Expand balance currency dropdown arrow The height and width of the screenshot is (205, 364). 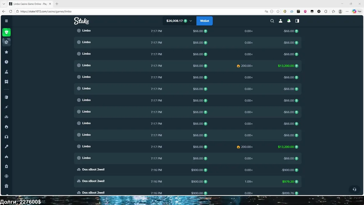click(x=191, y=21)
